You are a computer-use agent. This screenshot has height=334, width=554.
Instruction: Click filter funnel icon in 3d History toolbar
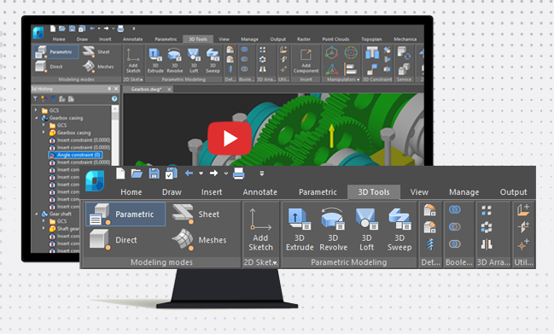[35, 98]
